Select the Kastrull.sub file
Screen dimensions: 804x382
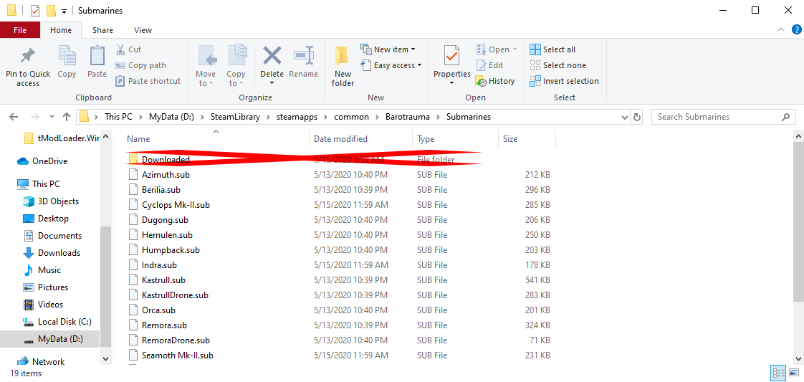pyautogui.click(x=163, y=280)
